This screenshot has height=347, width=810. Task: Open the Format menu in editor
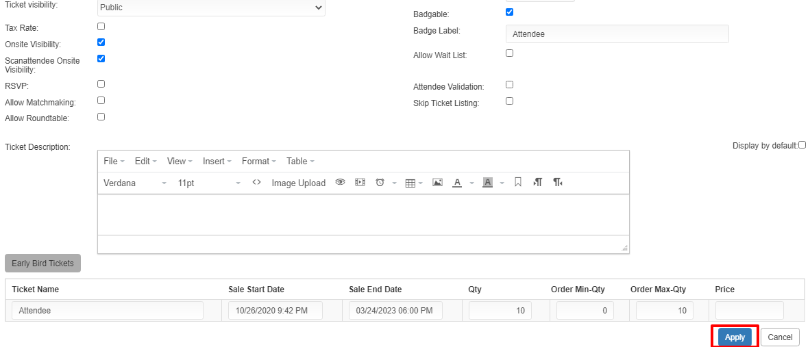259,162
